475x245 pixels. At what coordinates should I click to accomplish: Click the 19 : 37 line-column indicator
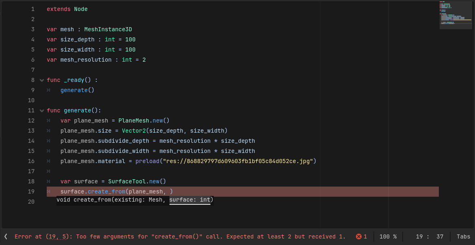point(424,236)
